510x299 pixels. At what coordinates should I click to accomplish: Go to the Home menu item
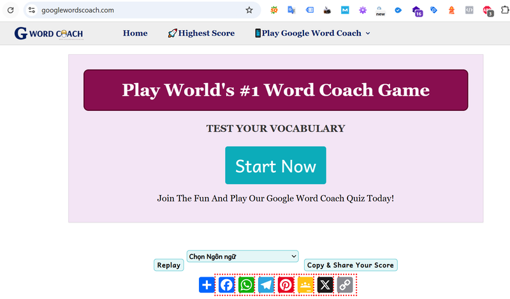pos(135,33)
